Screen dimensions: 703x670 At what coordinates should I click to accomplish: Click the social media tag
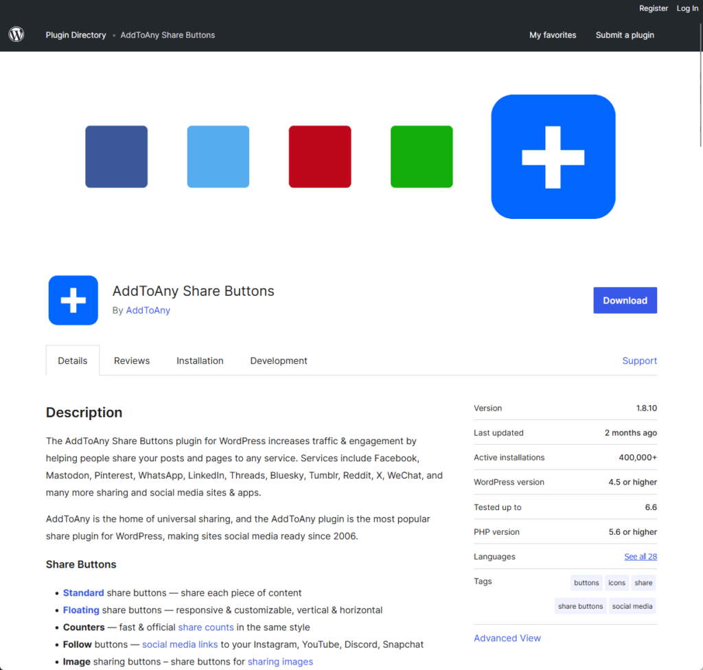(632, 606)
